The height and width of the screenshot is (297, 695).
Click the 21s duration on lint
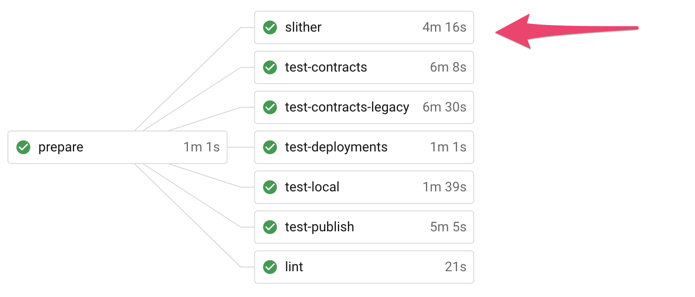[x=455, y=267]
